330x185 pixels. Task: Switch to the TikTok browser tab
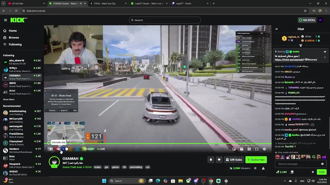pos(108,4)
